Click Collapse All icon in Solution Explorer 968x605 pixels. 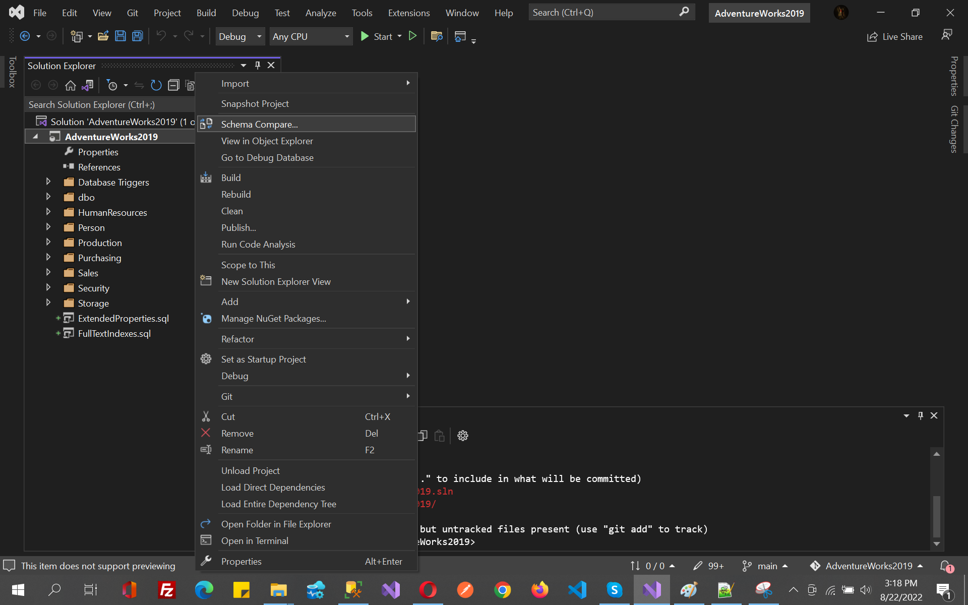(x=173, y=86)
